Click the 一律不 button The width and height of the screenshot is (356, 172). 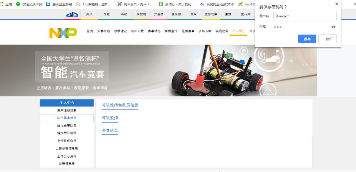[x=327, y=39]
